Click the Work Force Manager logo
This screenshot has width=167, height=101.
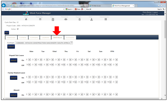(x=26, y=13)
